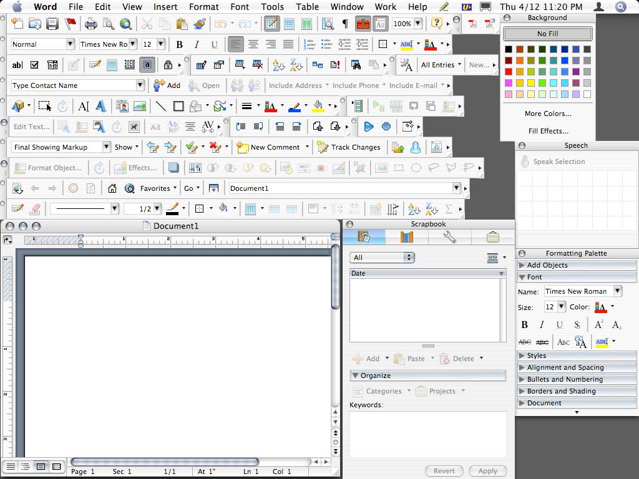Click the Protect Form lock icon
Image resolution: width=639 pixels, height=479 pixels.
coord(168,65)
